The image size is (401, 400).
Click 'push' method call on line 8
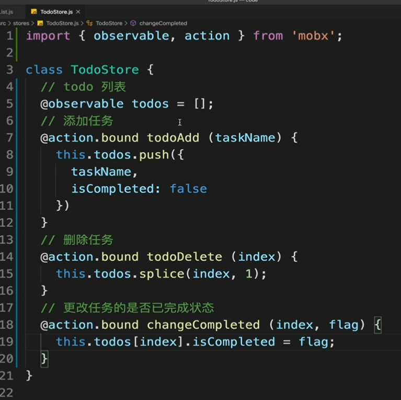coord(154,155)
